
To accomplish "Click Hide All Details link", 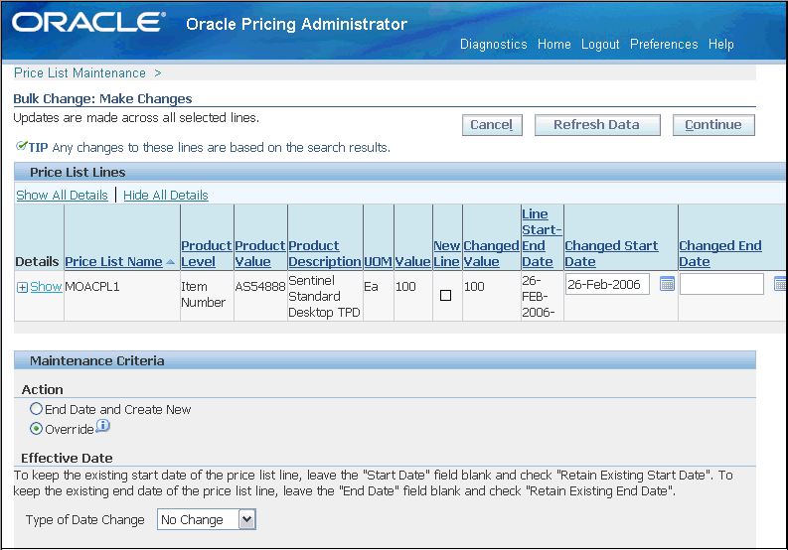I will pos(166,195).
